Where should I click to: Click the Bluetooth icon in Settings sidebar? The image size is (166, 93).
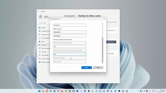click(x=40, y=31)
